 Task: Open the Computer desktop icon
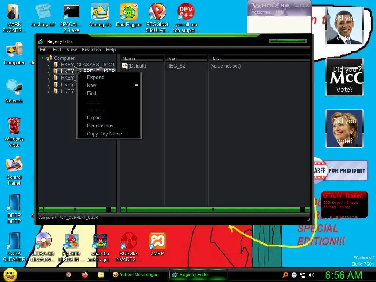pyautogui.click(x=14, y=53)
